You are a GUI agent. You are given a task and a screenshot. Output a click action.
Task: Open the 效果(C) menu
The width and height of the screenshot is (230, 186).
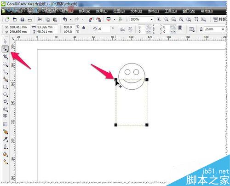click(x=102, y=11)
